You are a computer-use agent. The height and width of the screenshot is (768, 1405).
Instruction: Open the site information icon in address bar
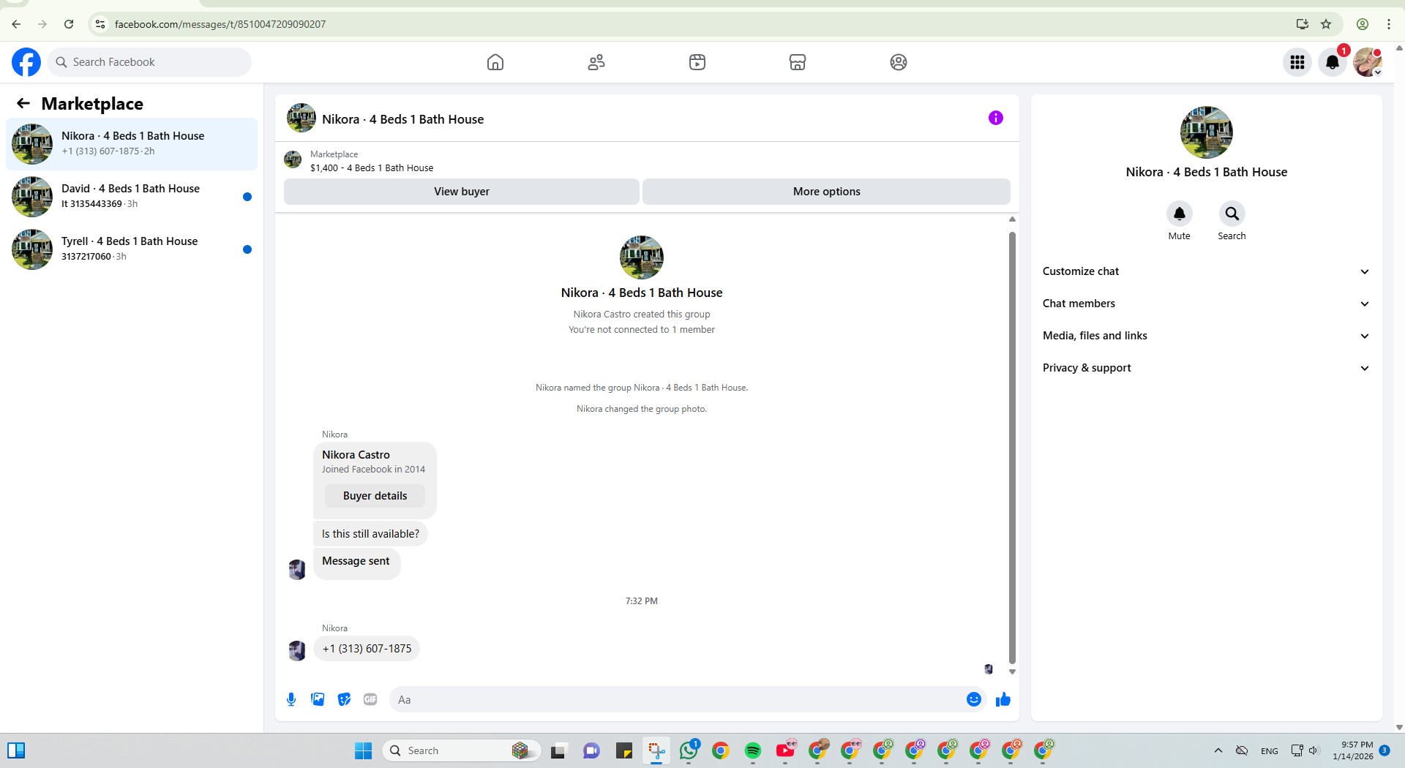pyautogui.click(x=100, y=24)
